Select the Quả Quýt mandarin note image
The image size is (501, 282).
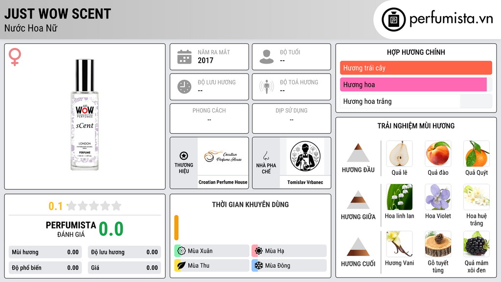(x=477, y=153)
